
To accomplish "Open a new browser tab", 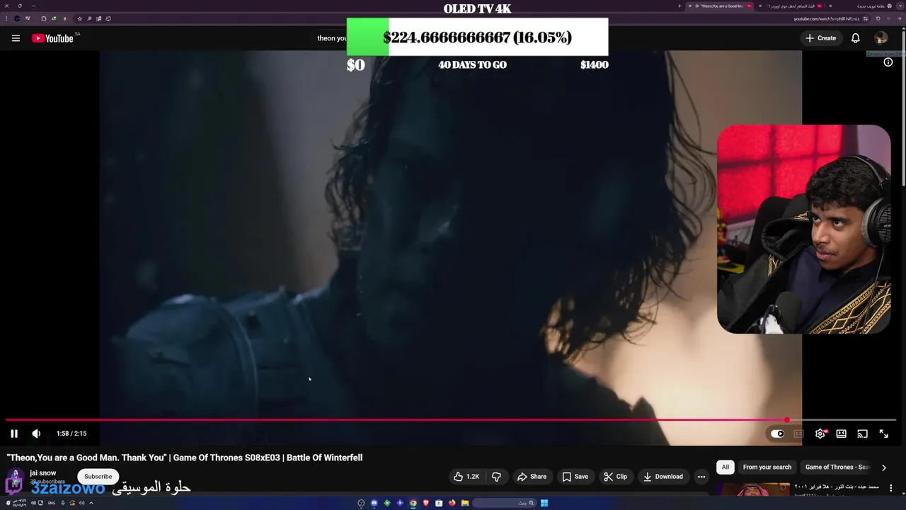I will coord(679,6).
